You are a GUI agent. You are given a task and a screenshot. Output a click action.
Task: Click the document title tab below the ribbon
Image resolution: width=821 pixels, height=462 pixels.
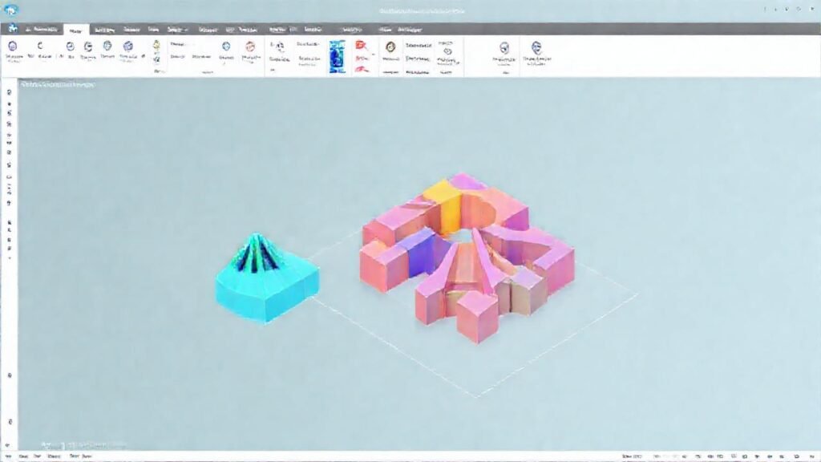coord(56,83)
